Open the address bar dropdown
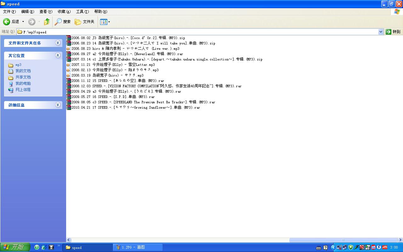Viewport: 403px width, 252px height. [x=381, y=32]
